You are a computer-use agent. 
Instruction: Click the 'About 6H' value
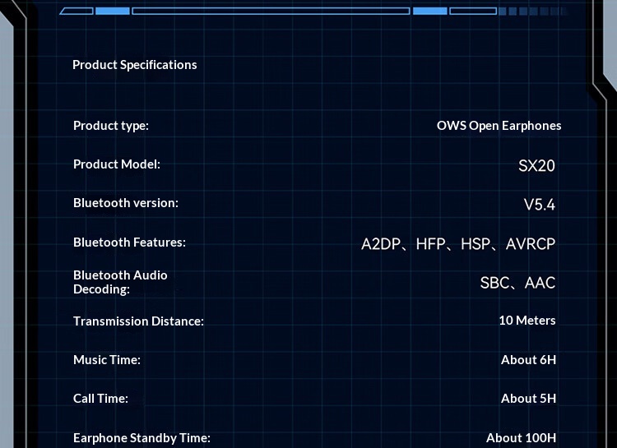[528, 359]
